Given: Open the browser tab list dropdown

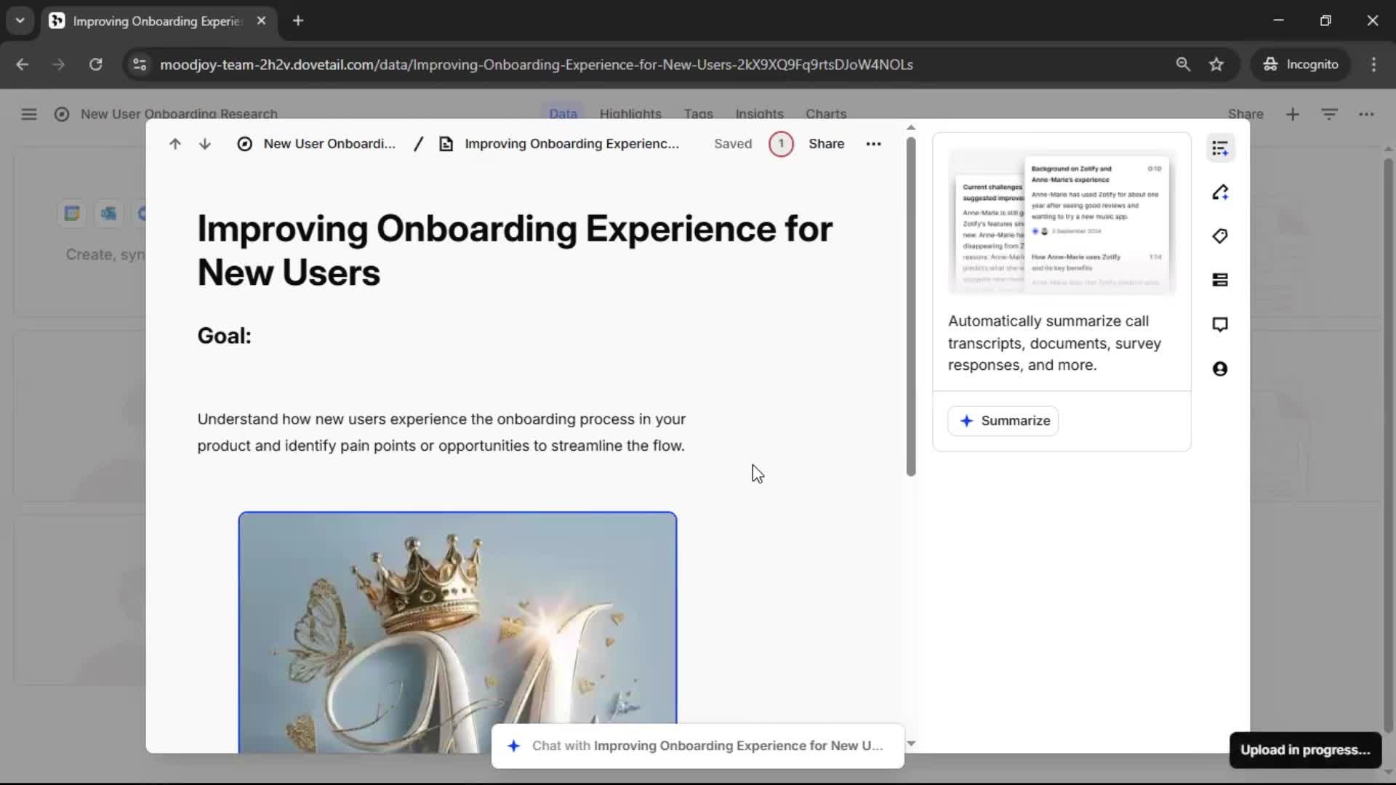Looking at the screenshot, I should pos(20,20).
